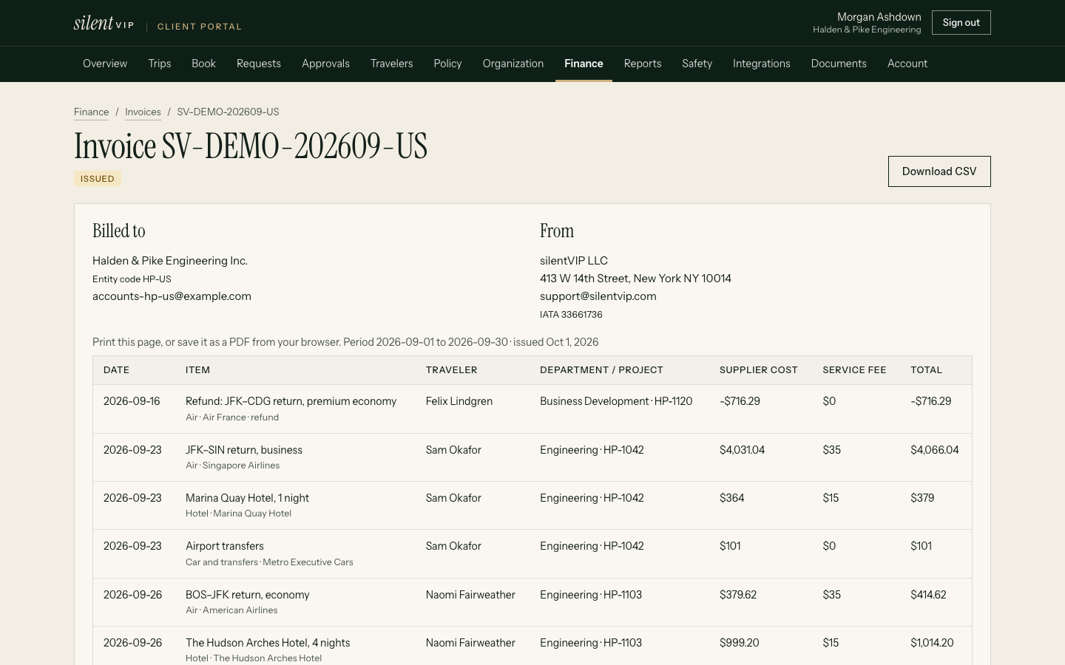Go to the Organization tab
1065x665 pixels.
(x=513, y=64)
